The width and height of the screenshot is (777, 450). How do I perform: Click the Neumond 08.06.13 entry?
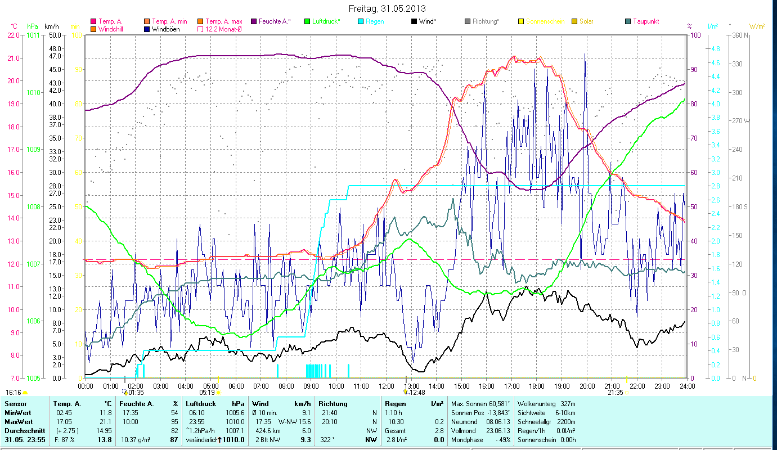click(480, 422)
